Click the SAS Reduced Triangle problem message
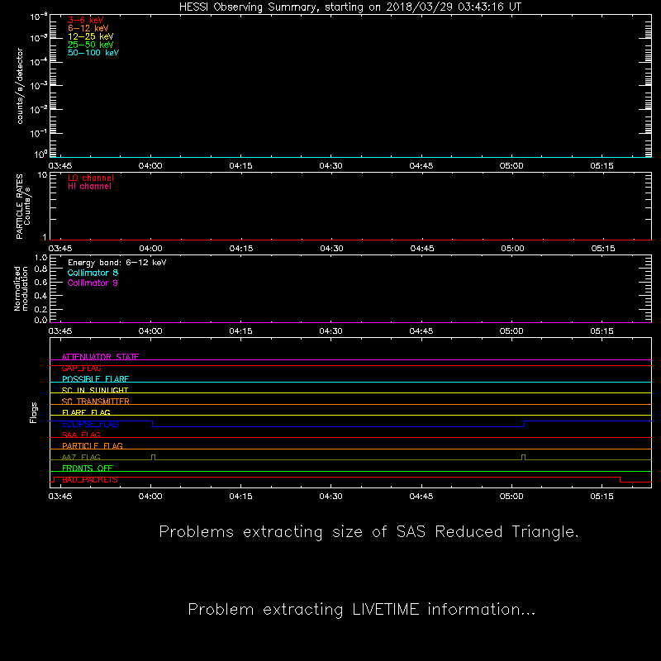 point(369,532)
